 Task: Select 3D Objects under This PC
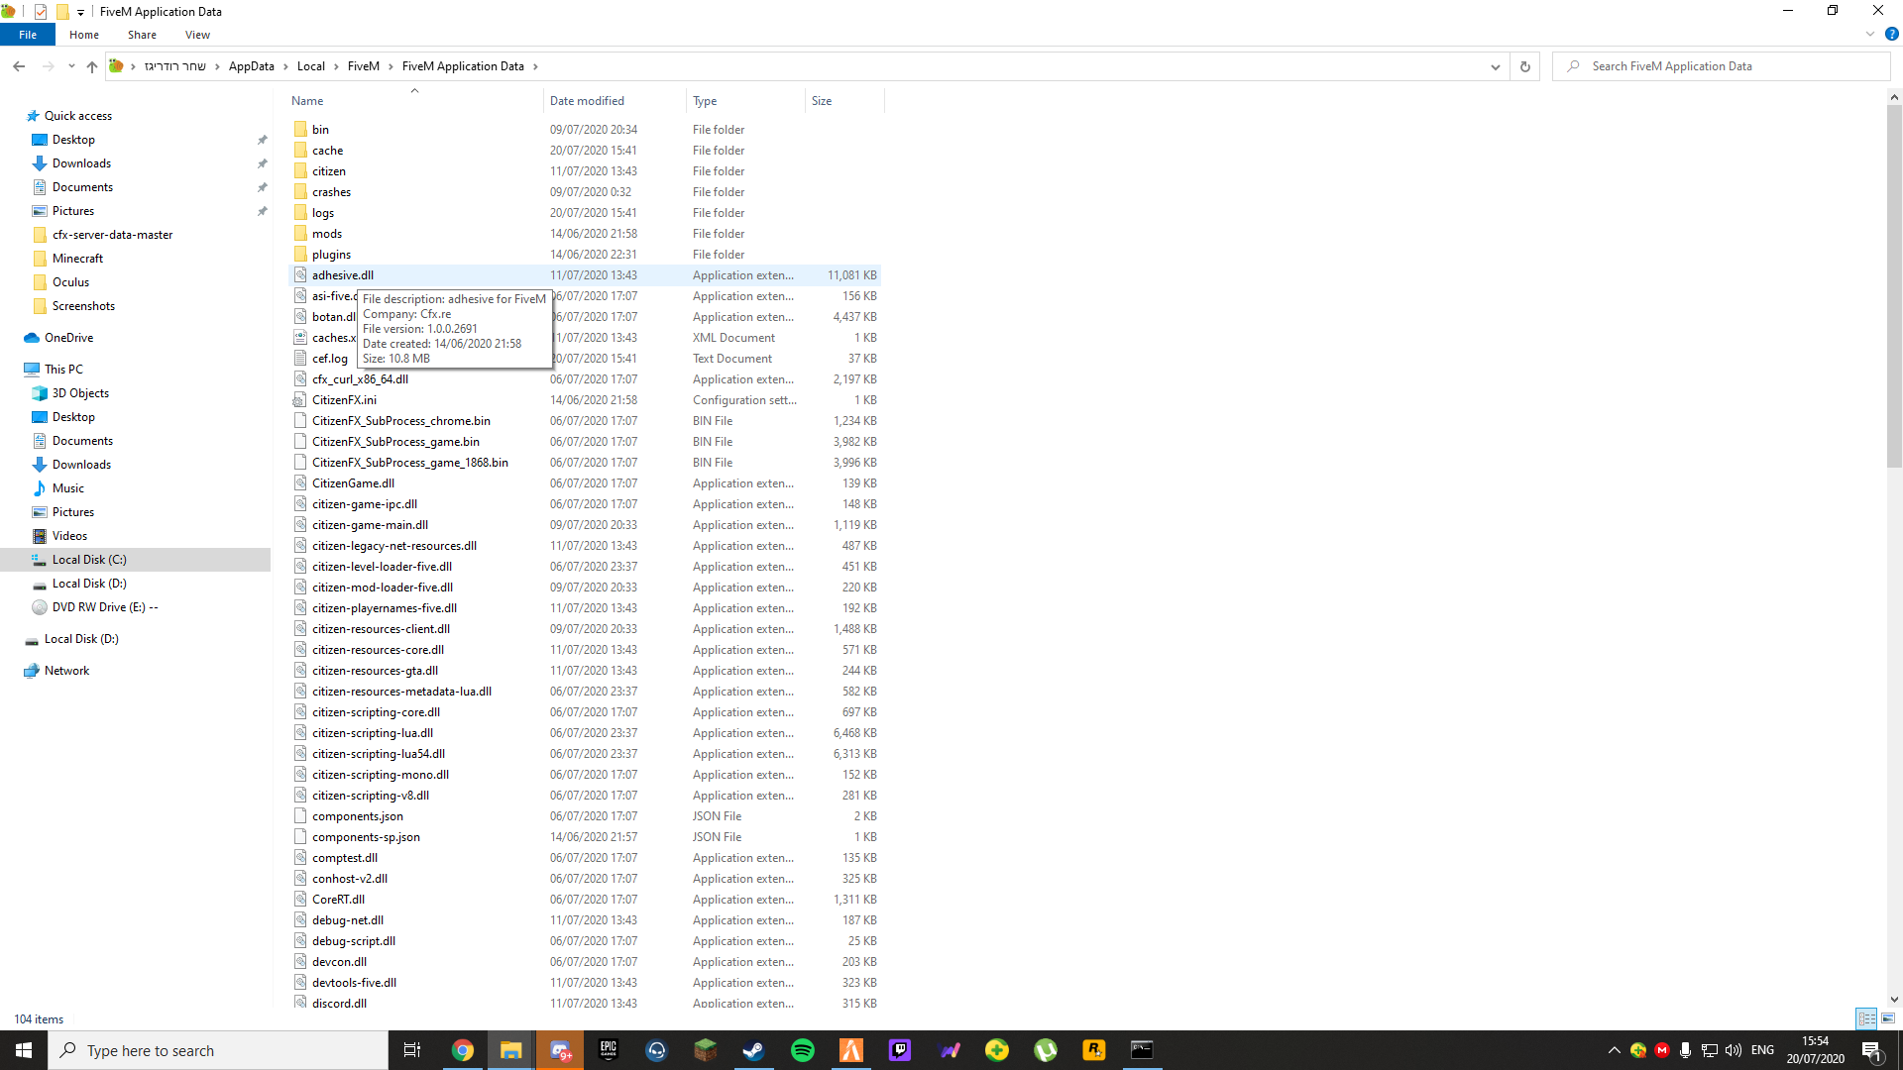click(x=80, y=393)
